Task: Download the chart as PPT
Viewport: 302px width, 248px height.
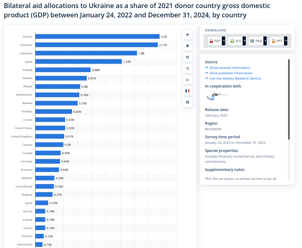Action: (x=277, y=41)
